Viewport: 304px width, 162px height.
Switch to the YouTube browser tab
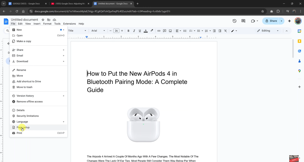tap(70, 4)
